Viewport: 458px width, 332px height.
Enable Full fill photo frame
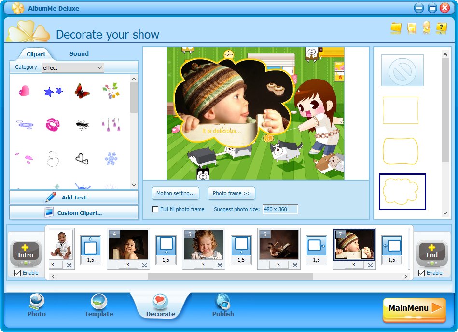(x=155, y=209)
